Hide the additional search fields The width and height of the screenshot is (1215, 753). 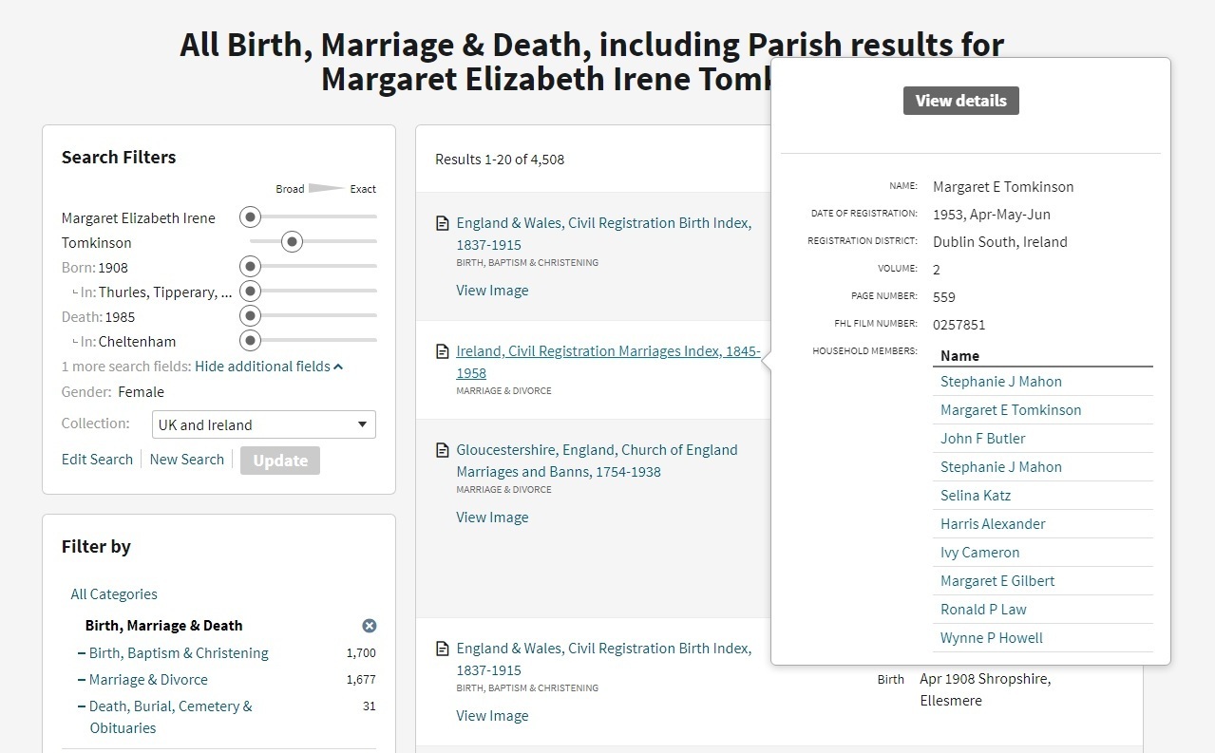(x=268, y=367)
